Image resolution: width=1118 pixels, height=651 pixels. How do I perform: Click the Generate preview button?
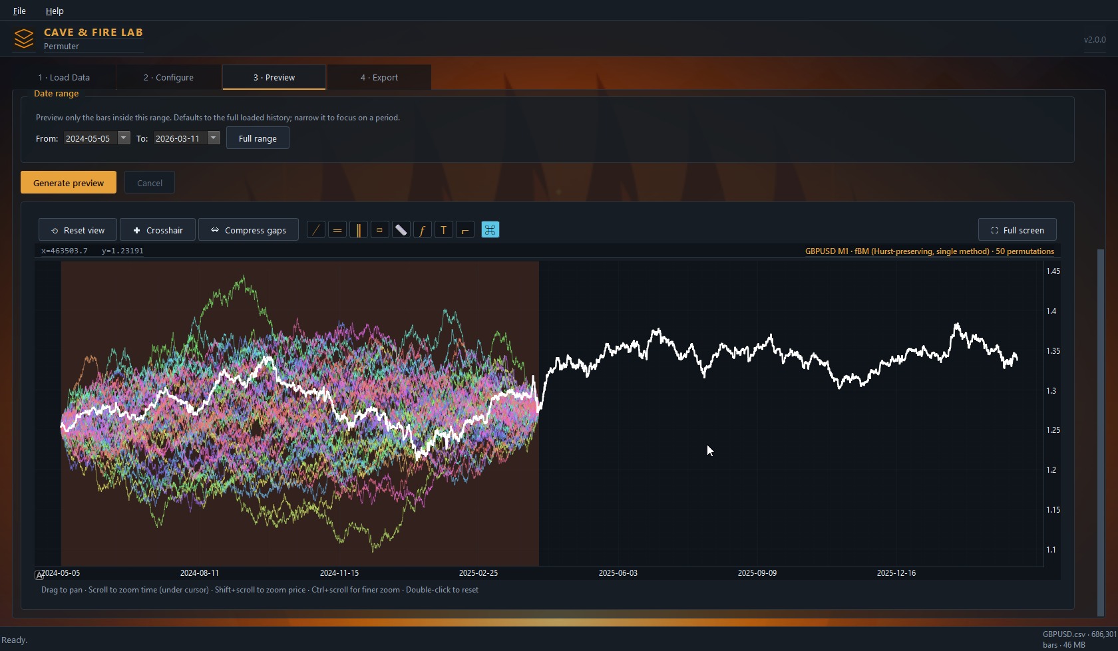(69, 183)
